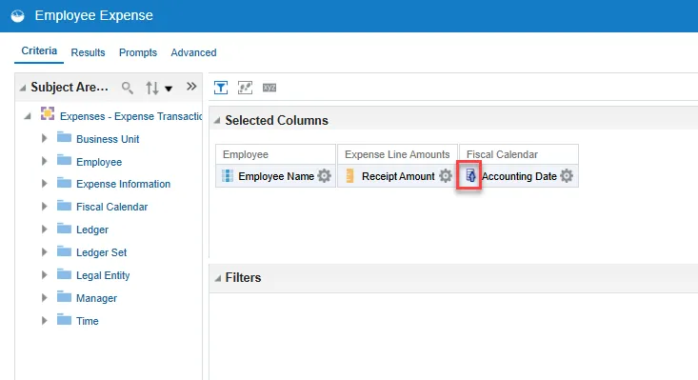The height and width of the screenshot is (380, 698).
Task: Open the Prompts tab
Action: [x=138, y=52]
